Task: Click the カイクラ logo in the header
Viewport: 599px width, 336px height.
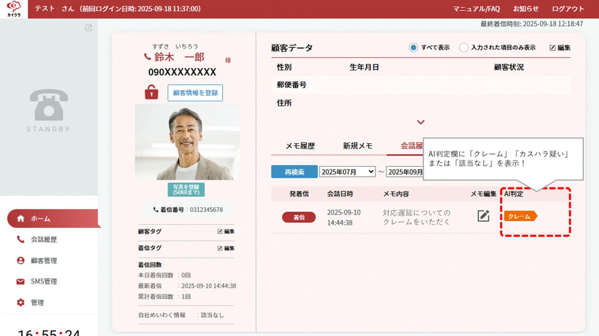Action: coord(13,9)
